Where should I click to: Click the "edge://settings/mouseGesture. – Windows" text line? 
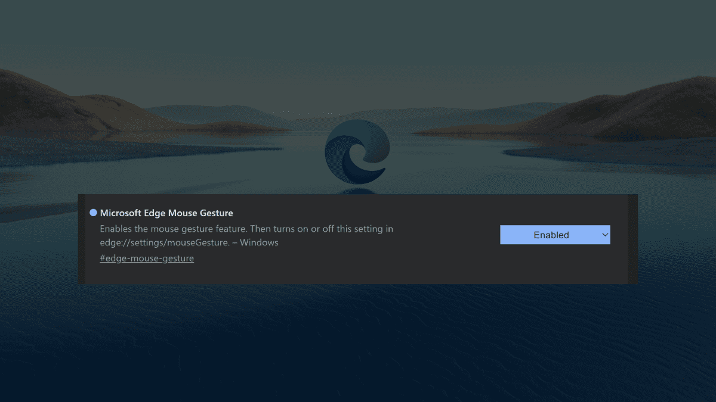189,242
